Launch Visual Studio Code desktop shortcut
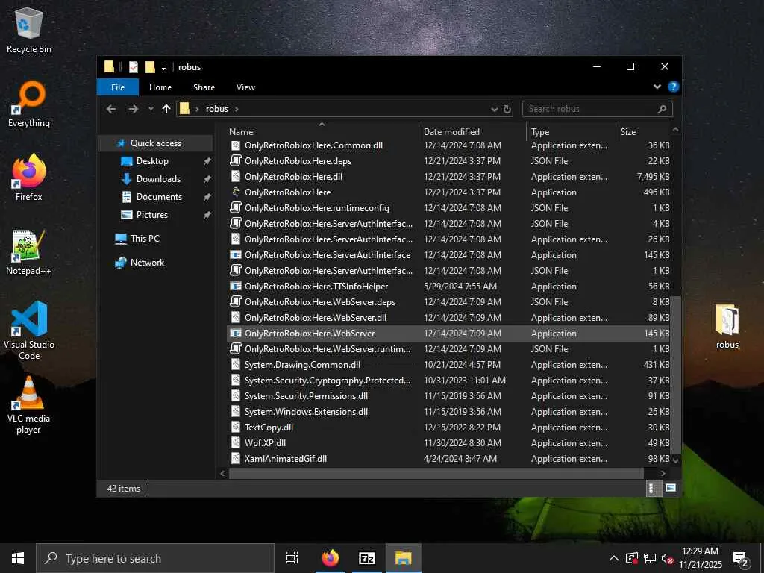The height and width of the screenshot is (573, 764). point(29,331)
